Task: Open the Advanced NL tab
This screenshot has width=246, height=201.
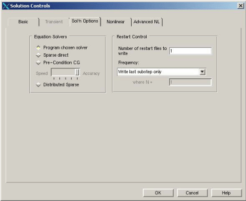Action: [x=147, y=22]
